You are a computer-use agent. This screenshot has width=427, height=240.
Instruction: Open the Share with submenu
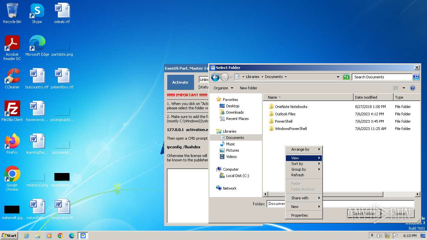pos(304,198)
